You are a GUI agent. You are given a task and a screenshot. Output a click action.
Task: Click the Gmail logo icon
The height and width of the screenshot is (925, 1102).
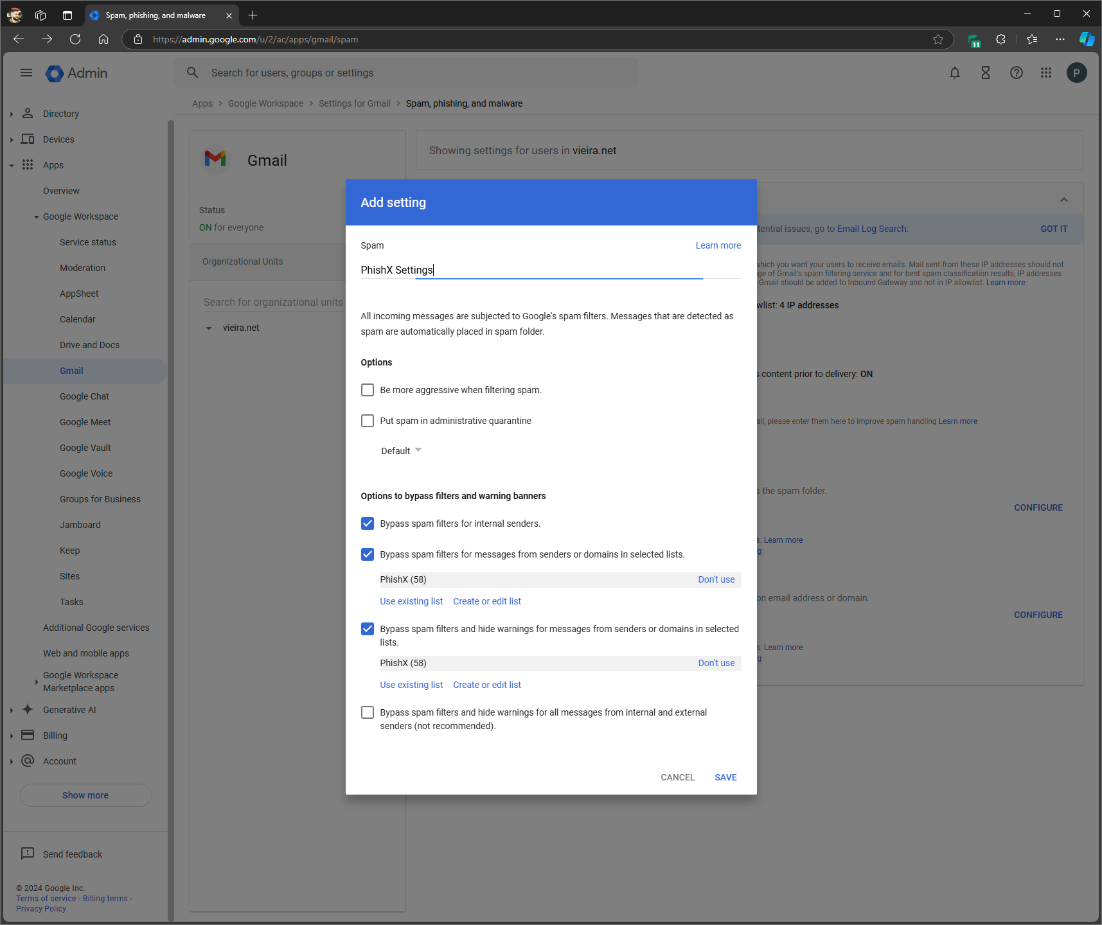click(215, 158)
